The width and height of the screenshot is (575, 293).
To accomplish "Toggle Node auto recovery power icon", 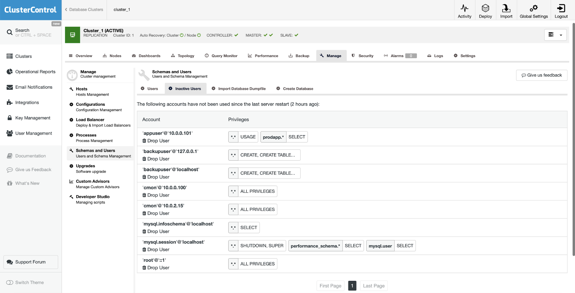I will pyautogui.click(x=199, y=35).
